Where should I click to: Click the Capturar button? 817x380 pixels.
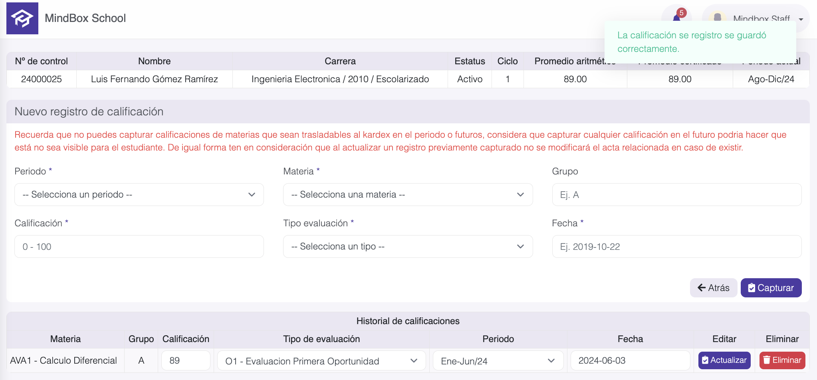[x=771, y=288]
